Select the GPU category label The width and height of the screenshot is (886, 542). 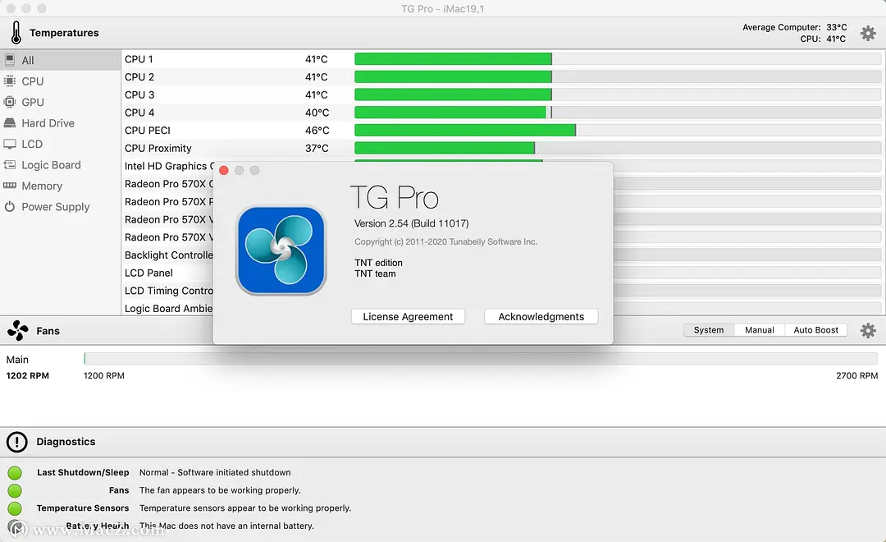(33, 102)
